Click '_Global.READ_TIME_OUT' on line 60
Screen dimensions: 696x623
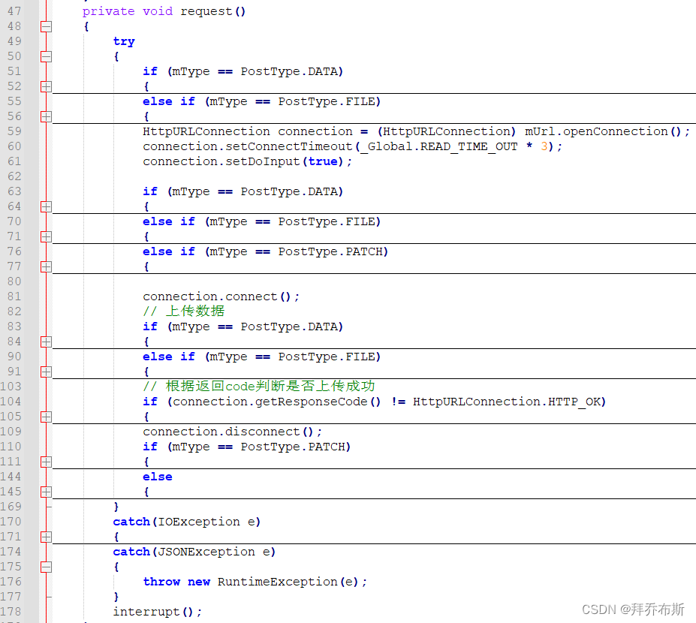[439, 146]
